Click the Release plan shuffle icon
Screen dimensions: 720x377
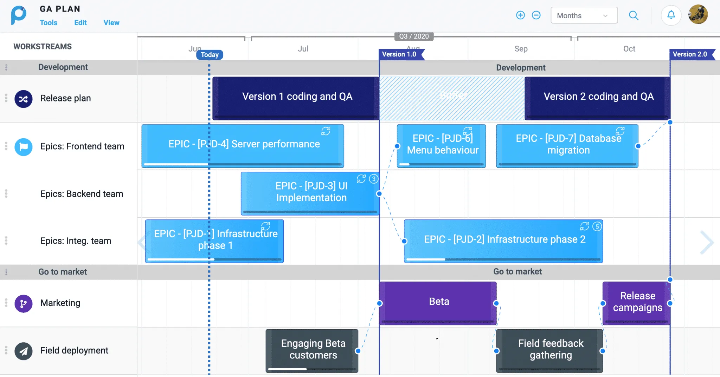click(24, 99)
